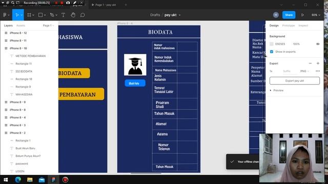The height and width of the screenshot is (184, 328).
Task: Open Windows Start menu
Action: coord(6,179)
